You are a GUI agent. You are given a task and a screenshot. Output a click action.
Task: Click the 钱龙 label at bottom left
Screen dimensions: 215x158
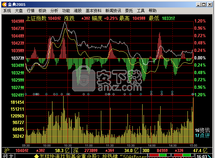8,156
